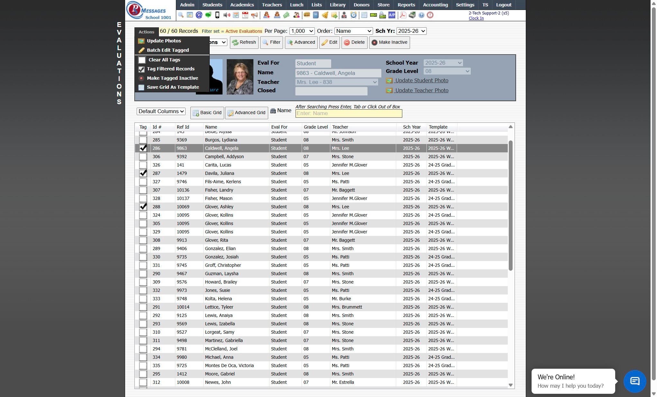Select Batch Edit Tagged menu entry
The width and height of the screenshot is (657, 397).
168,50
